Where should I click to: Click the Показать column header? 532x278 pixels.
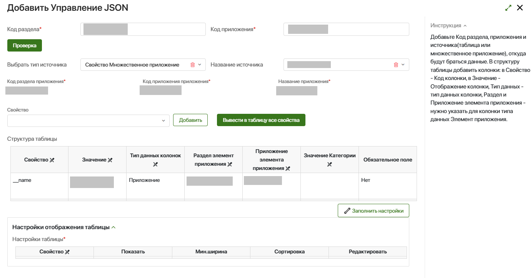[x=133, y=251]
